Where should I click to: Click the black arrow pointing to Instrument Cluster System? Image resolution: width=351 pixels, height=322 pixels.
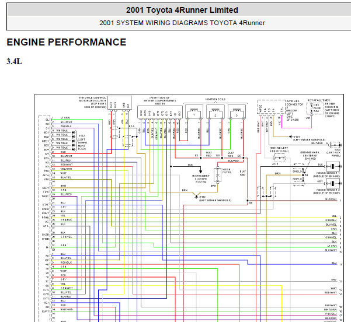coord(200,170)
